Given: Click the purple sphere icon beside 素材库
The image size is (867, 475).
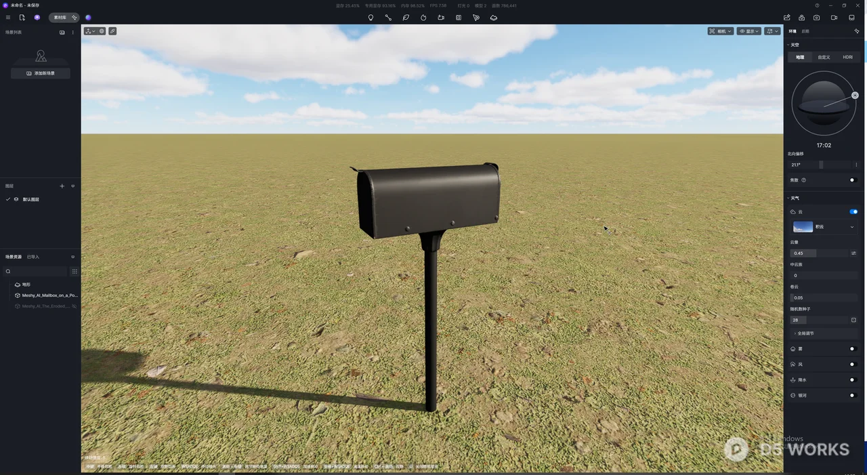Looking at the screenshot, I should (x=88, y=18).
